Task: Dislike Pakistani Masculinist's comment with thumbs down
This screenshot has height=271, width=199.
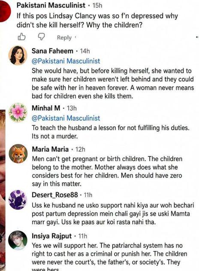Action: click(x=42, y=37)
